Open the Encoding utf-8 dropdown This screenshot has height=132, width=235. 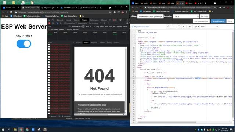(x=186, y=16)
